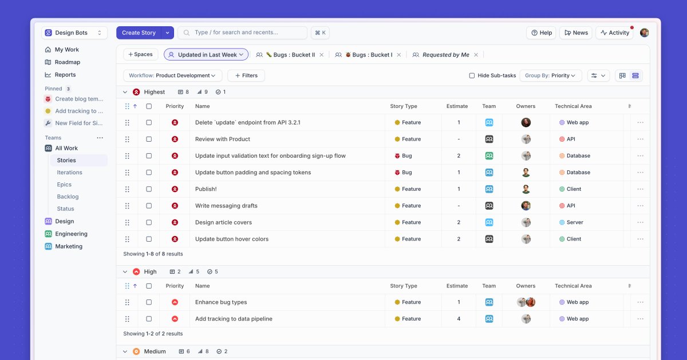Select the Engineering team
The width and height of the screenshot is (687, 360).
pyautogui.click(x=66, y=234)
